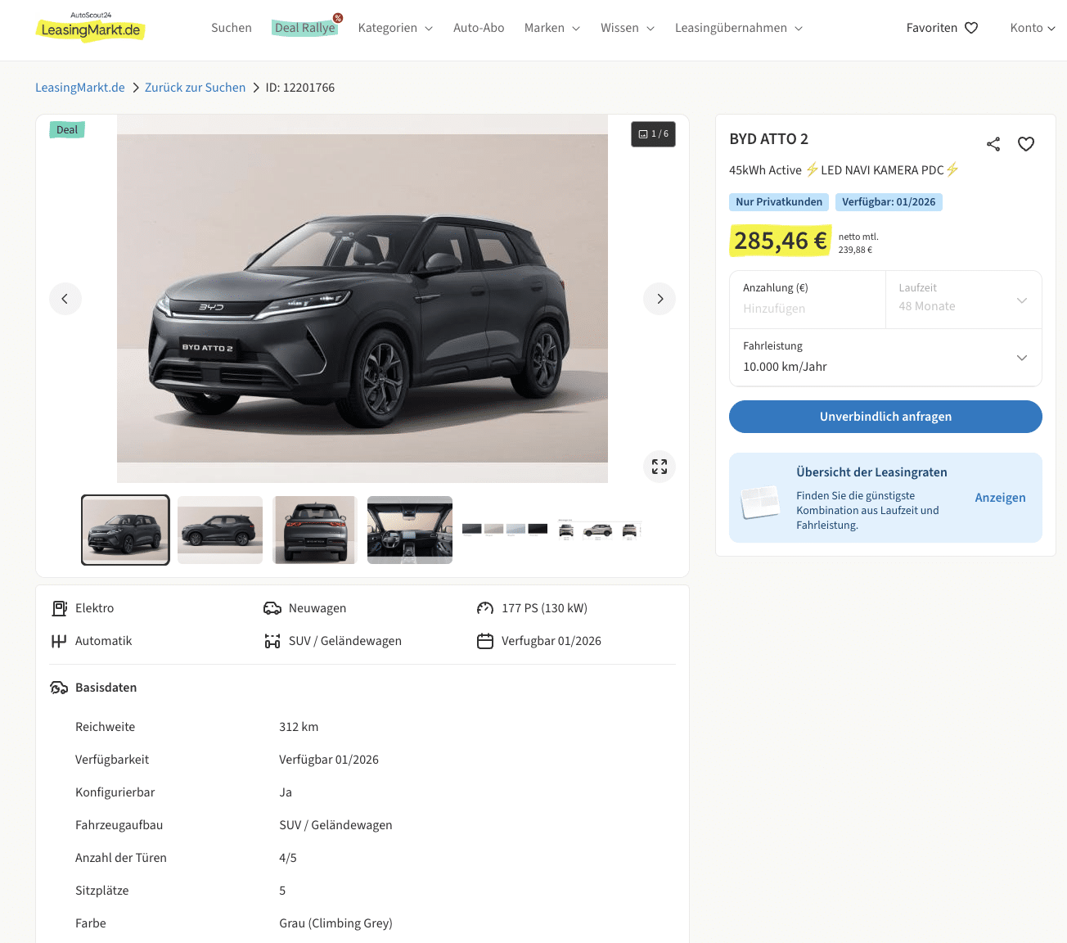The image size is (1067, 943).
Task: Open the gallery in fullscreen
Action: pyautogui.click(x=660, y=467)
